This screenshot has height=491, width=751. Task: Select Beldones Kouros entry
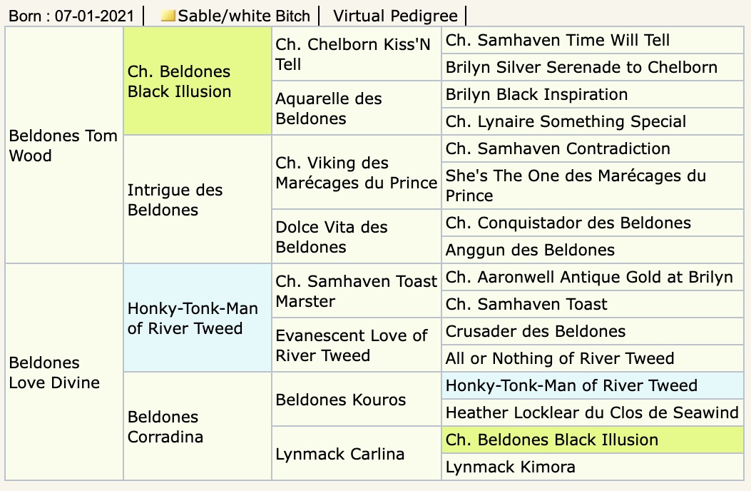point(340,400)
